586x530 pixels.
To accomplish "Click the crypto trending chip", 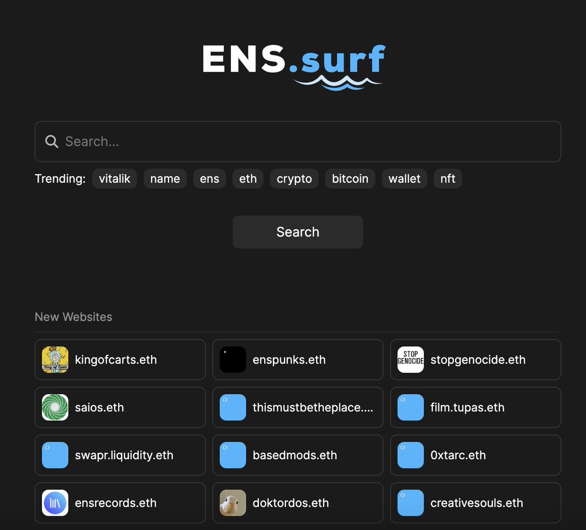I will [x=294, y=178].
